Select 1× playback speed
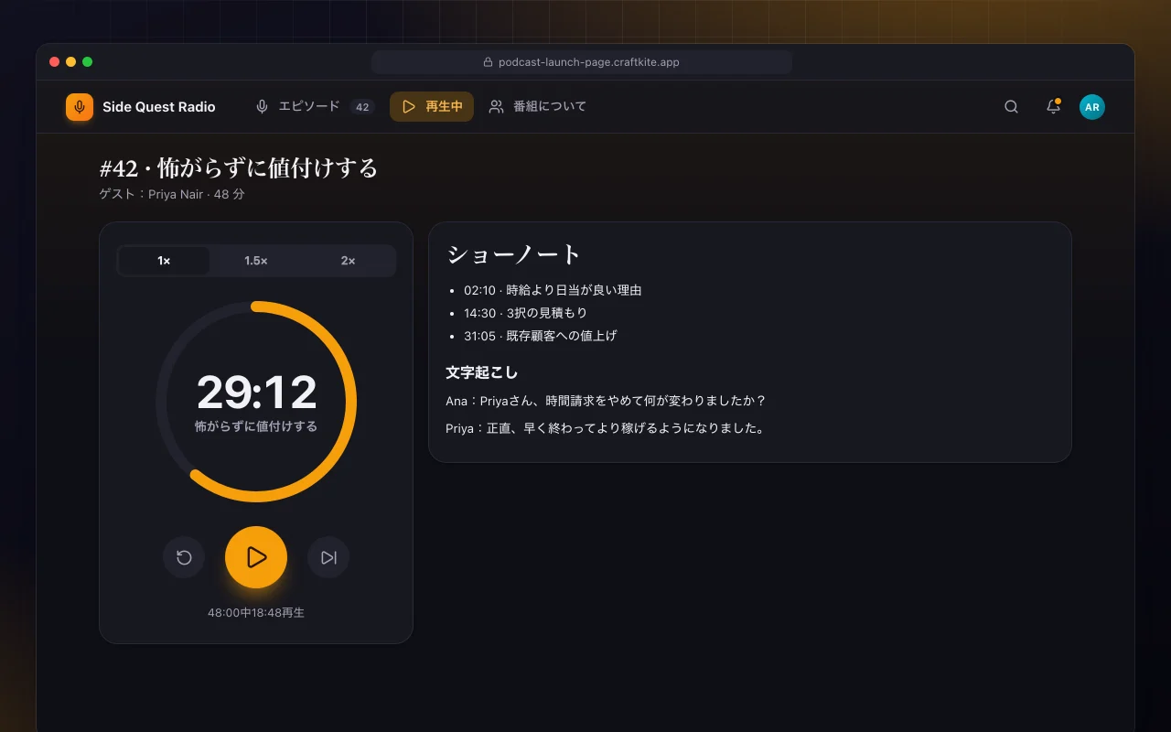 click(164, 261)
